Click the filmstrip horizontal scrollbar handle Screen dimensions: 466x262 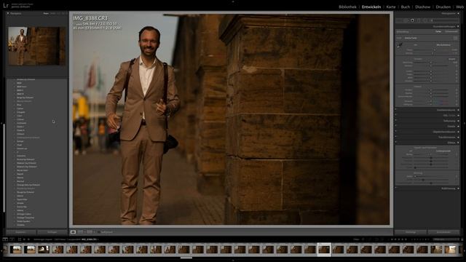coord(186,258)
